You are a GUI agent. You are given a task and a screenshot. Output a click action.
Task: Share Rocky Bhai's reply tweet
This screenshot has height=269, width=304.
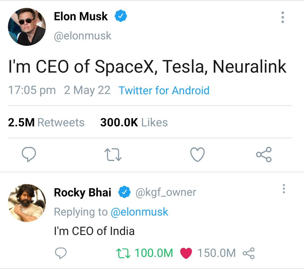point(248,253)
